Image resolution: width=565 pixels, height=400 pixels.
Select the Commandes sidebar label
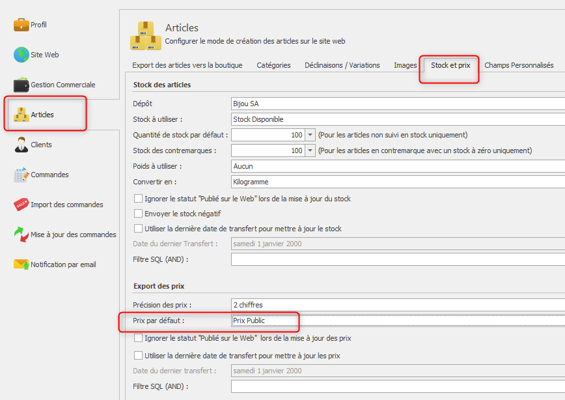pos(49,175)
